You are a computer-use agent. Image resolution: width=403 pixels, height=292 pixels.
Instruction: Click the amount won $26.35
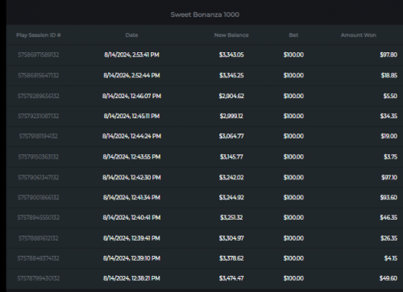click(x=388, y=238)
